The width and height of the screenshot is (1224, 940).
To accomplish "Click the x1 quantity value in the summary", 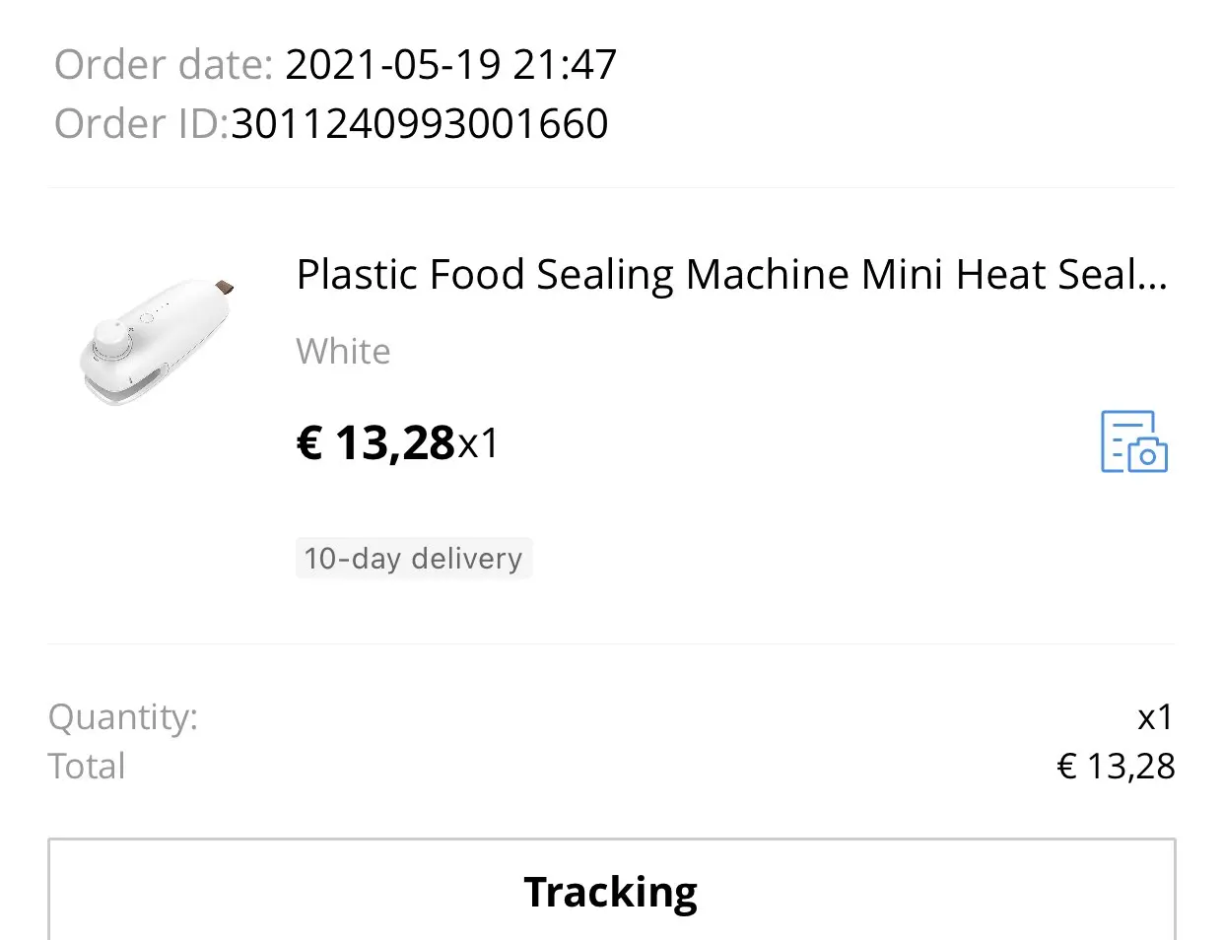I will (x=1155, y=716).
